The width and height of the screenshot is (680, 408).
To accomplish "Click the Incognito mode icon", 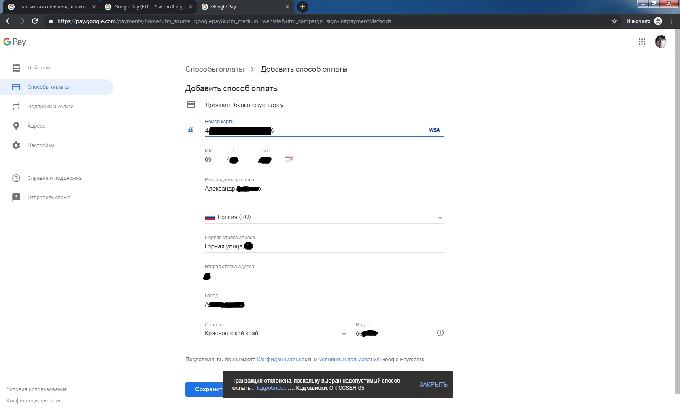I will [658, 21].
